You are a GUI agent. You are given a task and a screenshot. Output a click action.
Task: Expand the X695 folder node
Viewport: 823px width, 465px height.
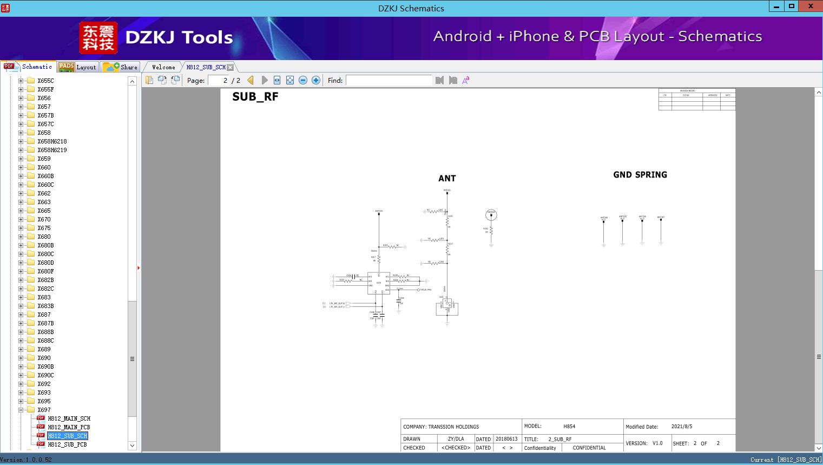21,401
